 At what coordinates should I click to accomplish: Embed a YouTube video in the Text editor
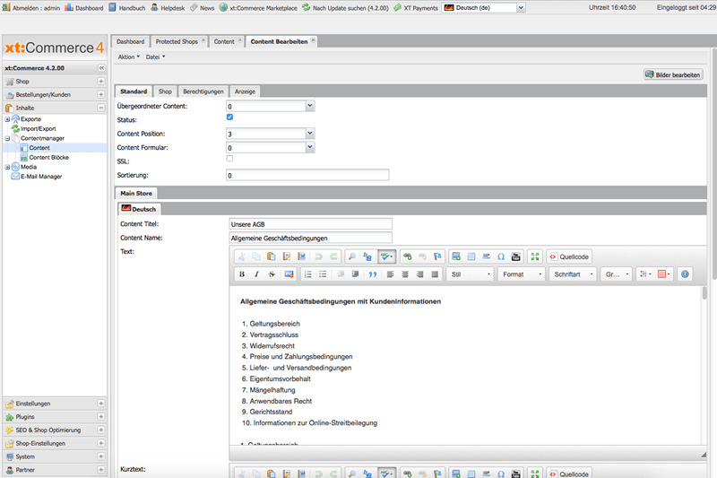point(516,256)
